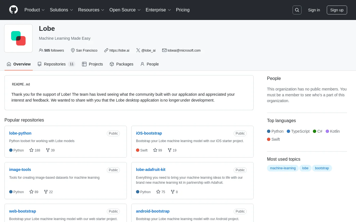Click the Swift language color dot
The height and width of the screenshot is (222, 356).
(x=269, y=139)
